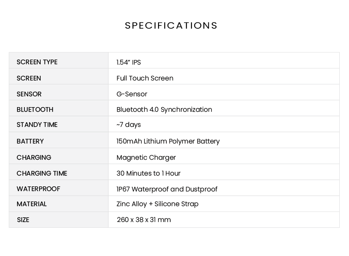The width and height of the screenshot is (349, 256).
Task: Select the ~7 days value
Action: click(129, 125)
